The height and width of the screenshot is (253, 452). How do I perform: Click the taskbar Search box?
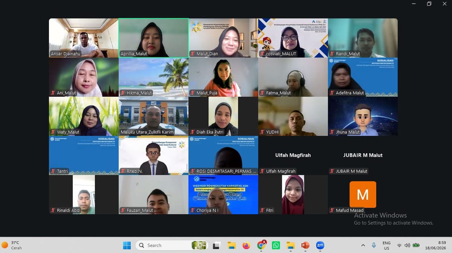tap(171, 245)
